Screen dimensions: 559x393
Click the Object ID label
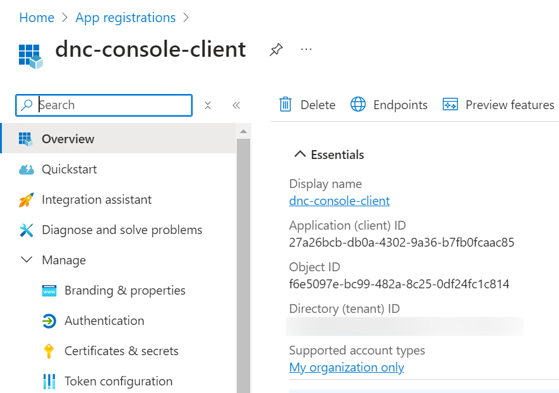(315, 267)
